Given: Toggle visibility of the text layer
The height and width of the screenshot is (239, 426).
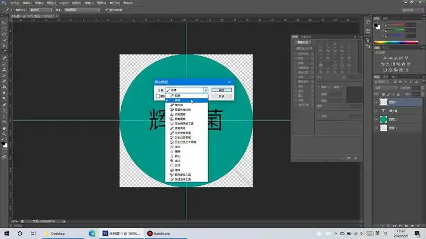Looking at the screenshot, I should click(x=377, y=110).
